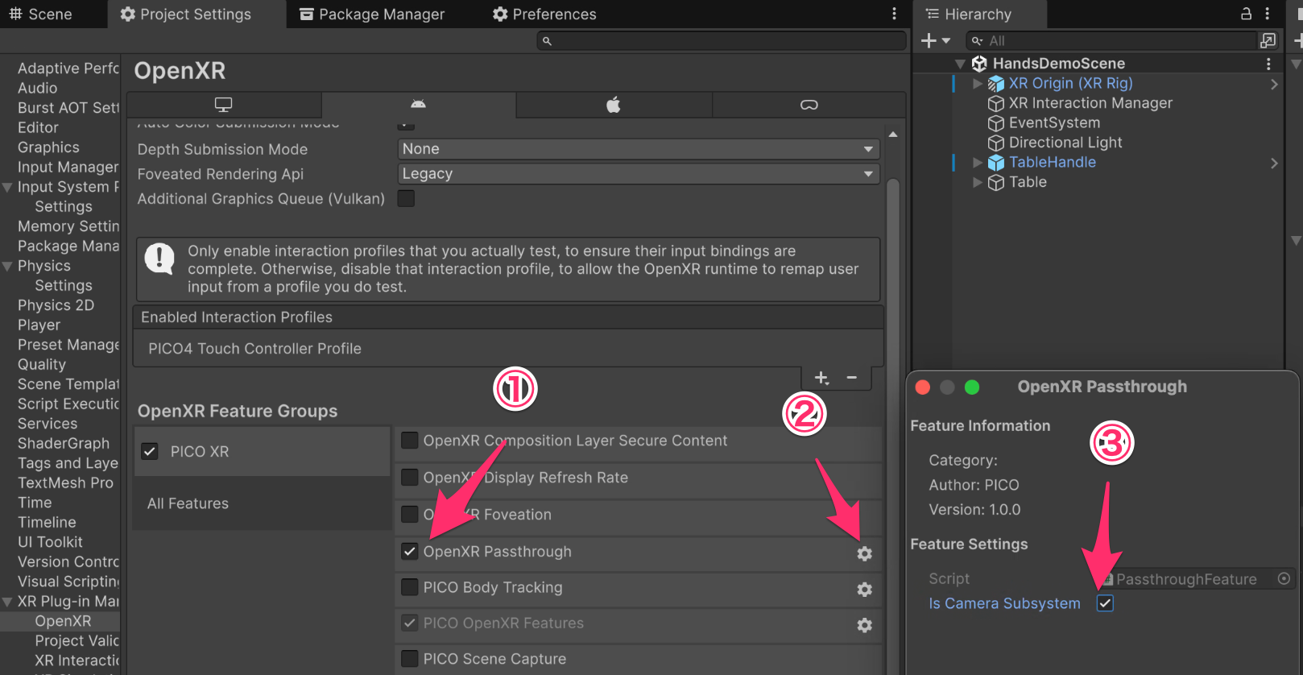Enable the PICO Scene Capture checkbox
Screen dimensions: 1303x675
pyautogui.click(x=410, y=659)
